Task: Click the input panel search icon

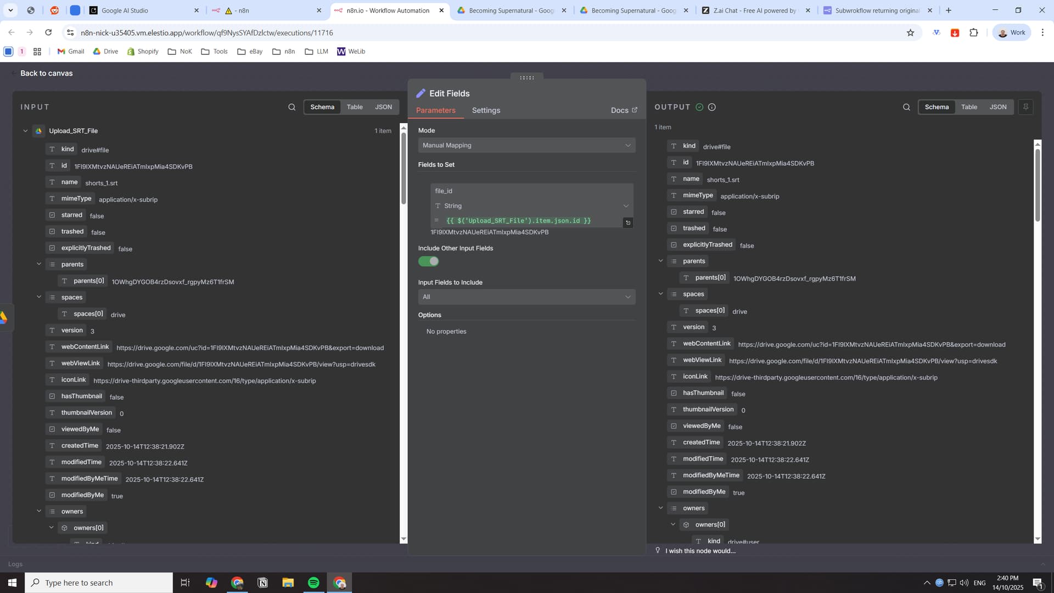Action: click(291, 107)
